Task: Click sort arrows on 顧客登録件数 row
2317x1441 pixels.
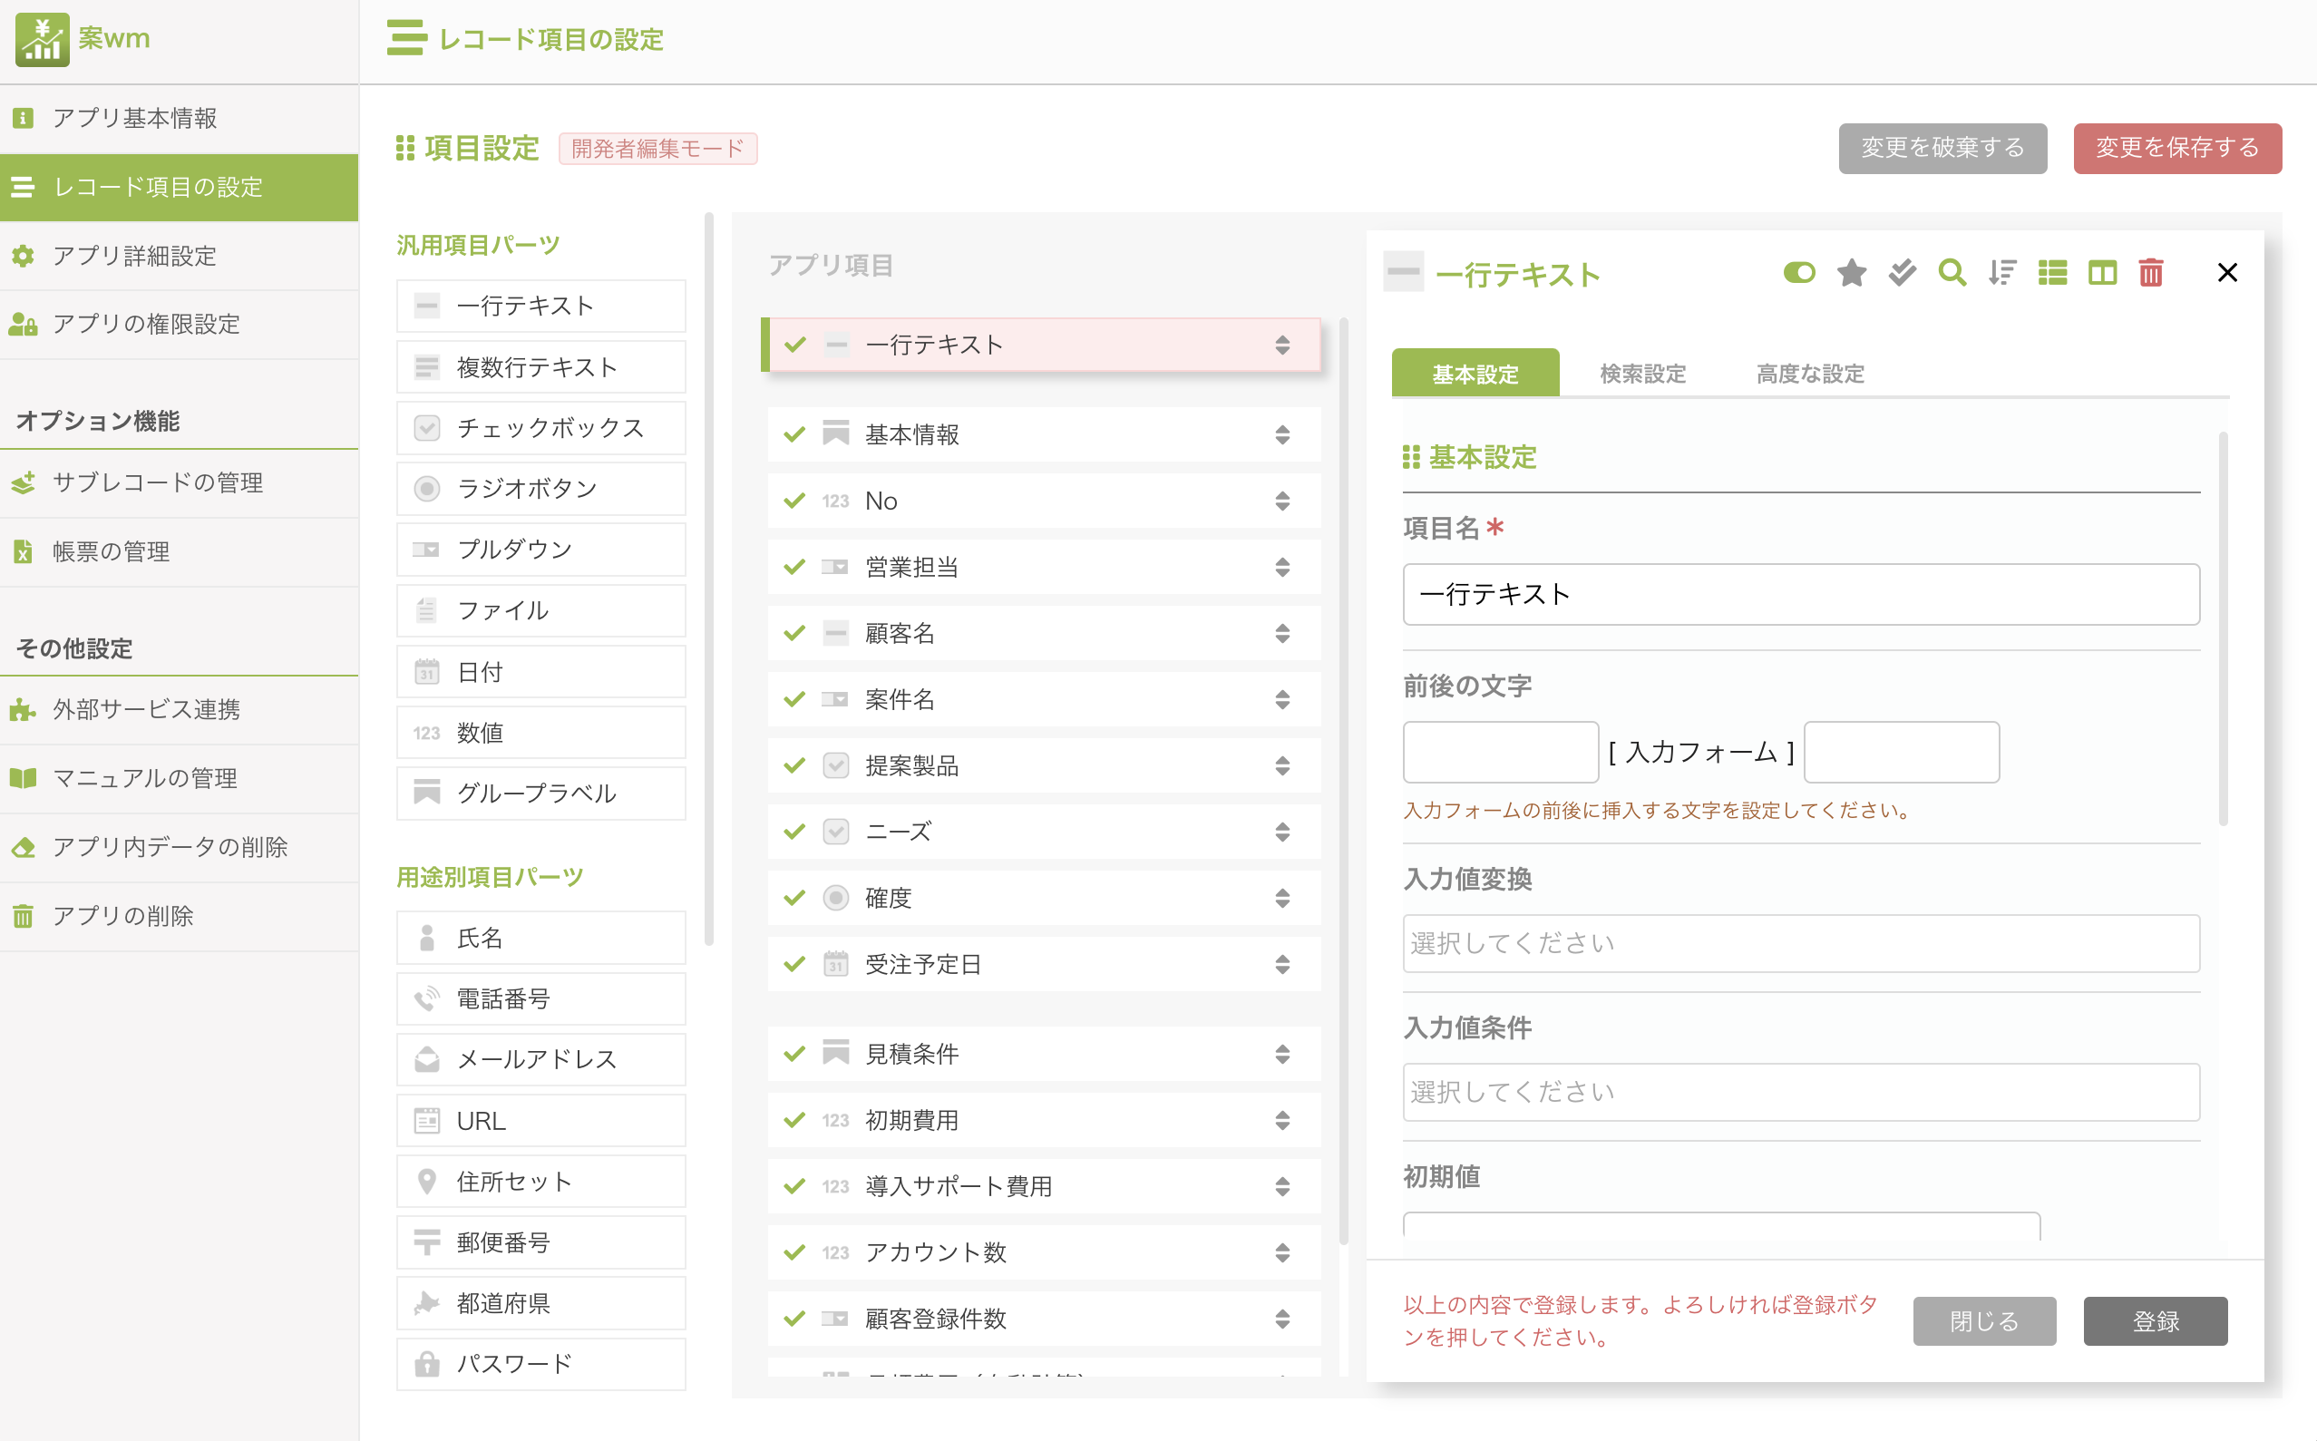Action: click(1282, 1319)
